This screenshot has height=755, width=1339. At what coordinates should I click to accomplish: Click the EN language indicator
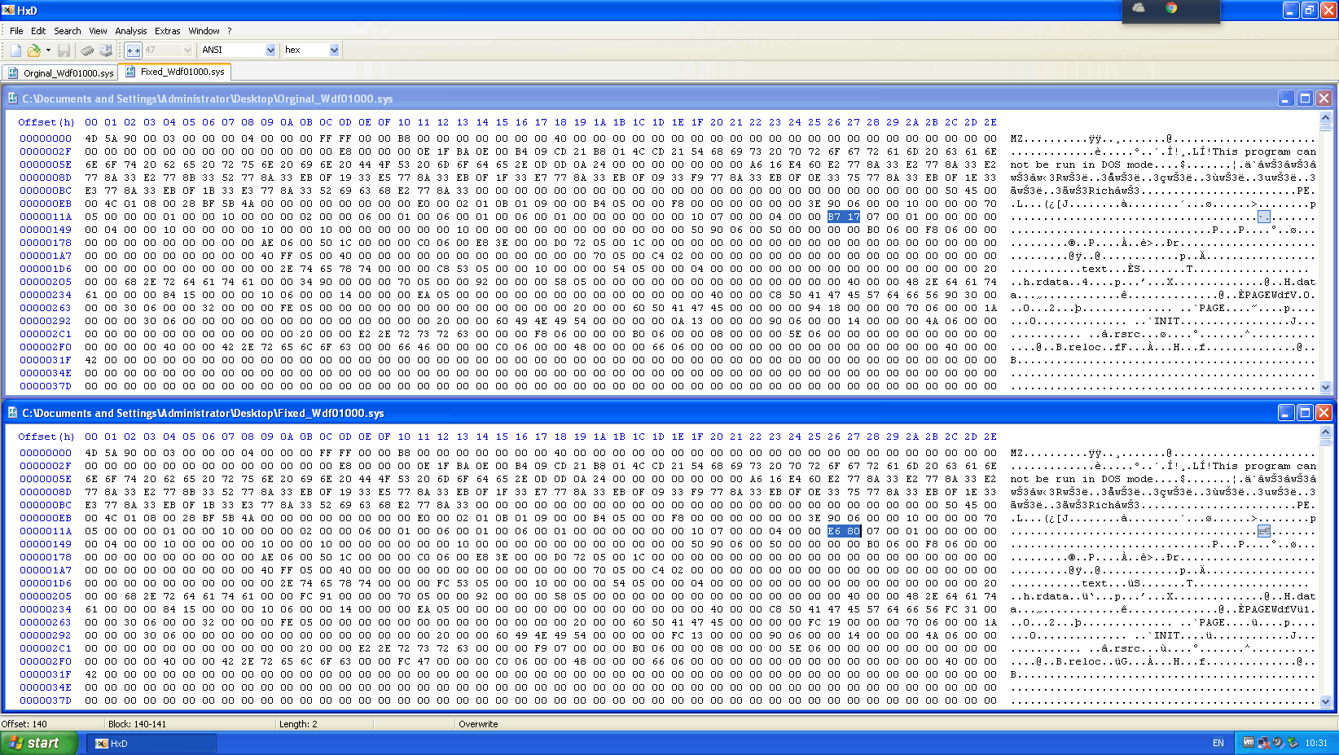click(x=1218, y=743)
